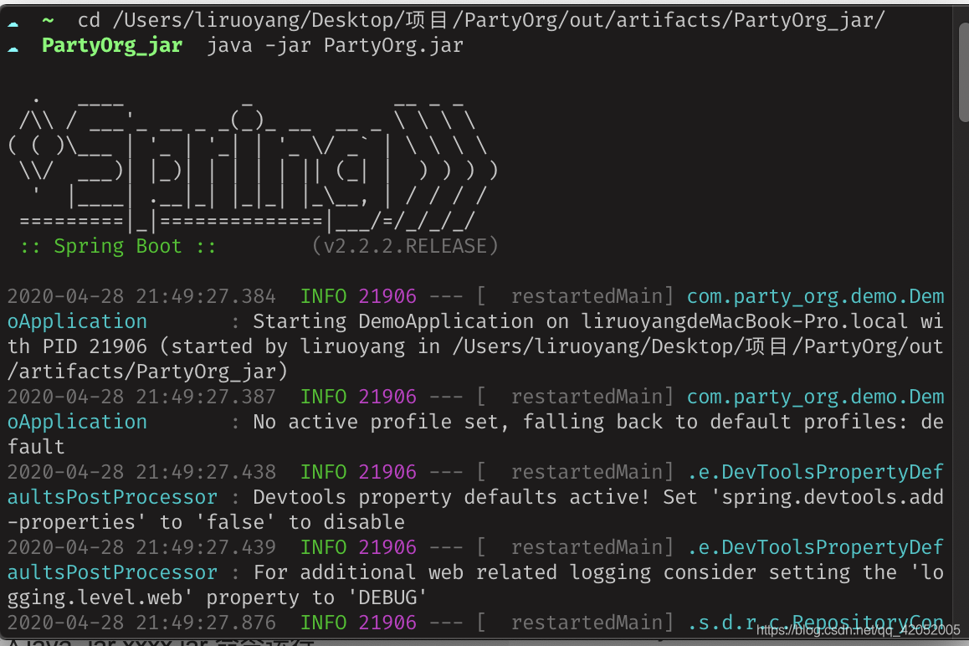Click timestamp 2020-04-28 21:49:27.876
The width and height of the screenshot is (969, 646).
click(141, 623)
